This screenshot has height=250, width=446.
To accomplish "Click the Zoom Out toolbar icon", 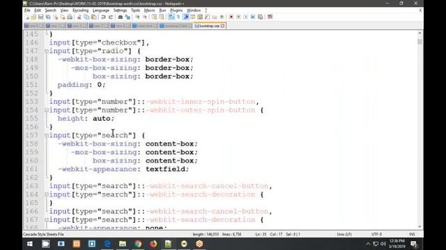I will click(x=145, y=17).
